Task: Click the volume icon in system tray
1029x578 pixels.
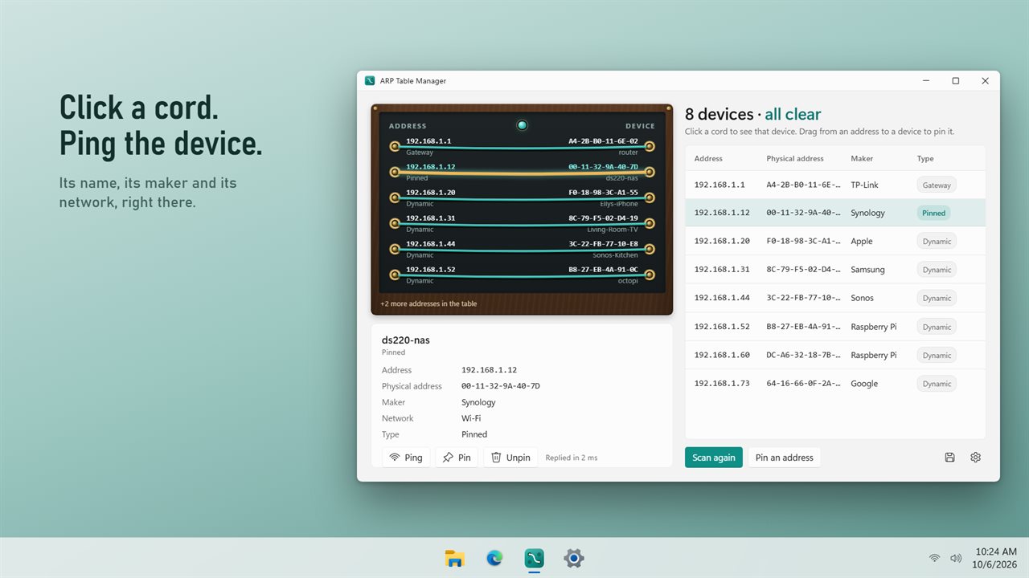Action: tap(956, 558)
